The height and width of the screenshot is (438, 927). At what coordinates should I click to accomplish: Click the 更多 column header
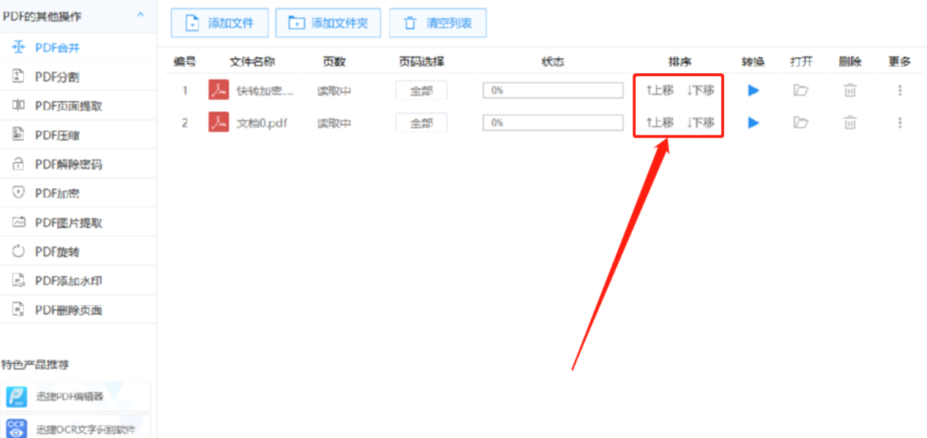click(899, 62)
